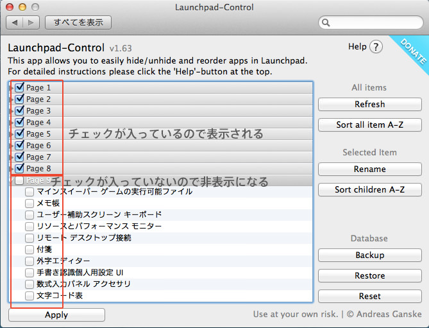Click the Backup database button
Screen dimensions: 429x328
tap(370, 255)
